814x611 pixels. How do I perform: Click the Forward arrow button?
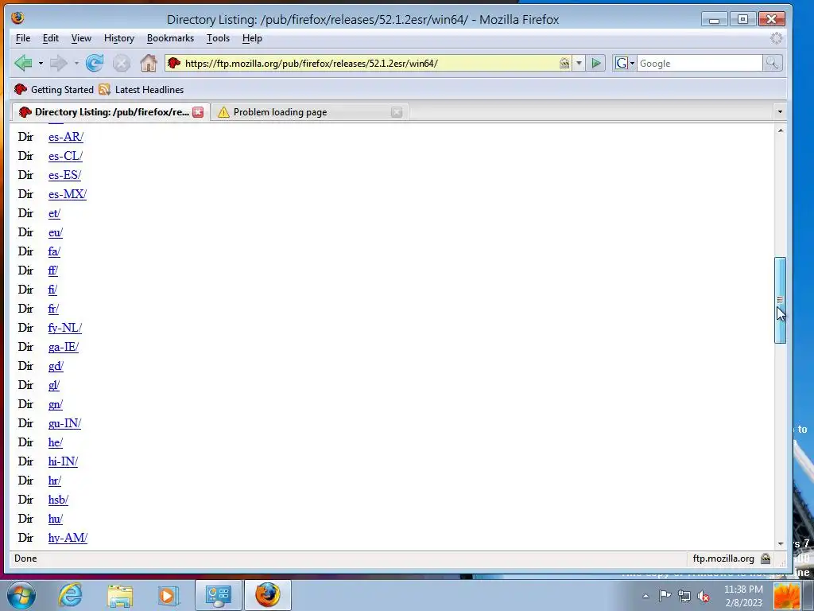(x=58, y=64)
